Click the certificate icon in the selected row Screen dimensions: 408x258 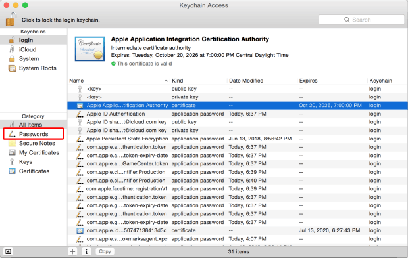pyautogui.click(x=80, y=106)
